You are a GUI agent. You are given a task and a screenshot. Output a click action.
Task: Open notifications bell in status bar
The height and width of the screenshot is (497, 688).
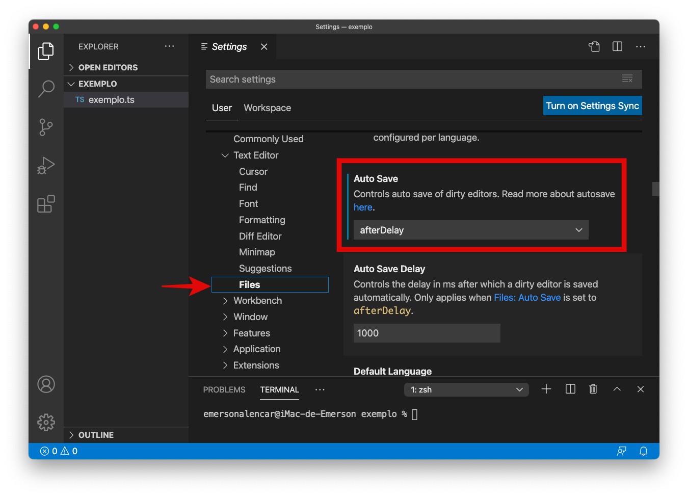(x=644, y=451)
